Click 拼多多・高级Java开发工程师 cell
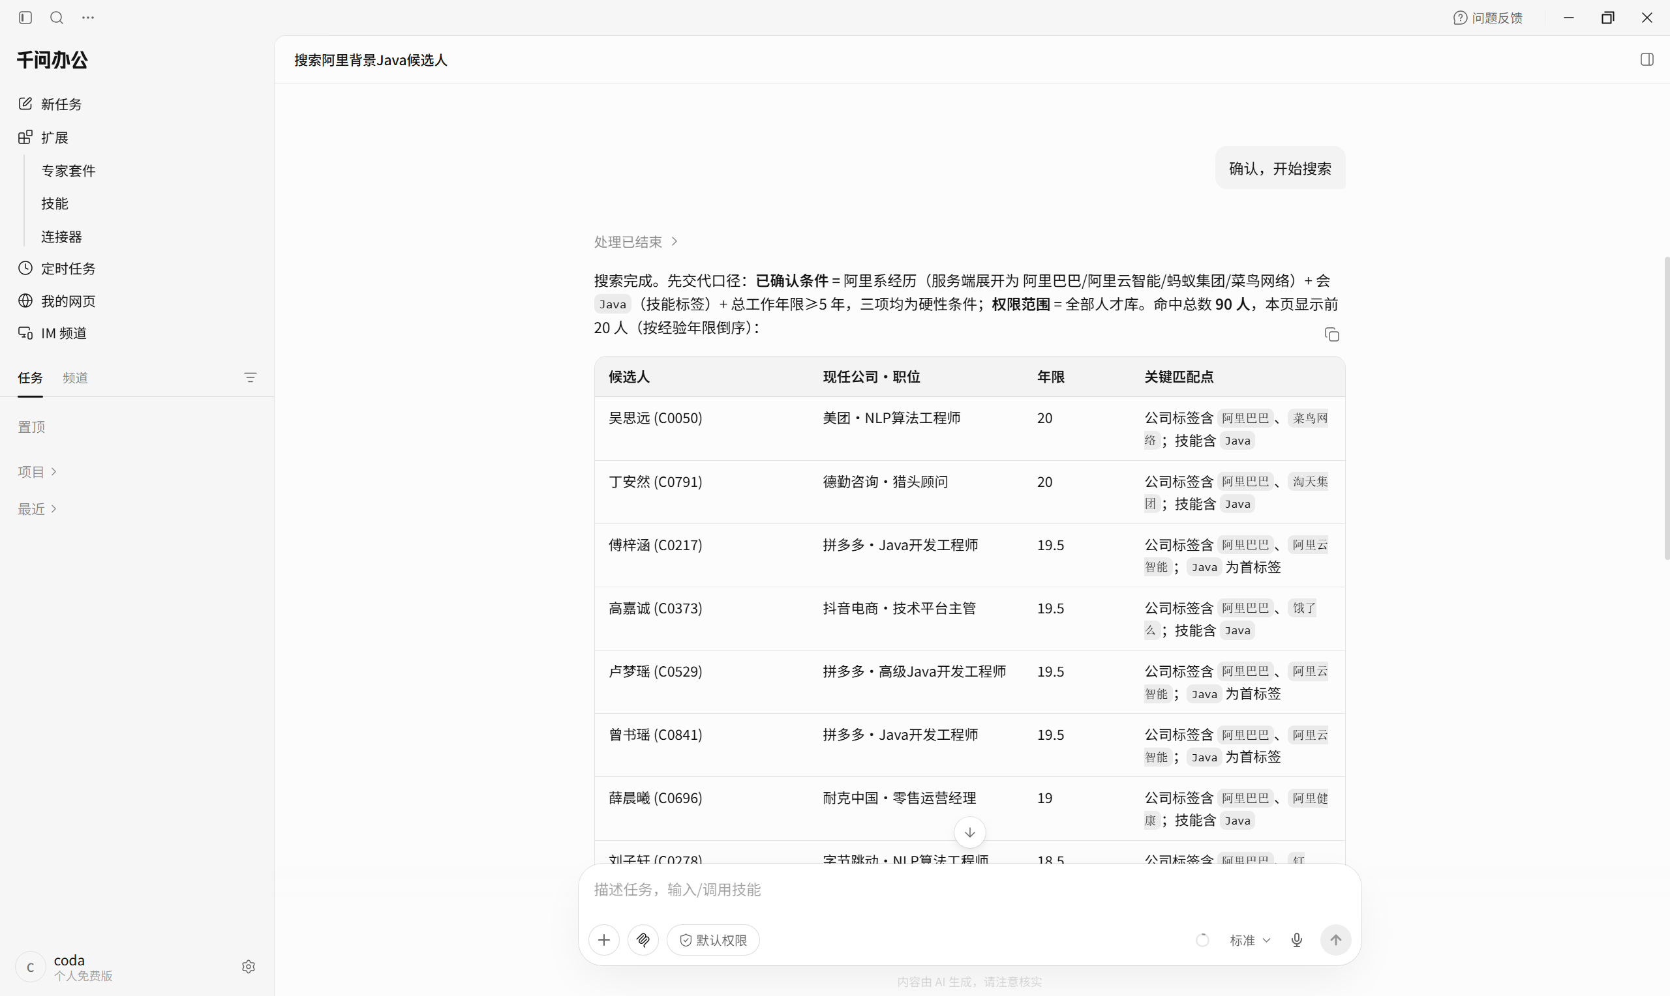The height and width of the screenshot is (996, 1670). point(915,671)
